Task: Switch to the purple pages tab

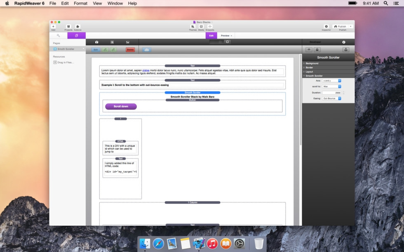Action: [x=77, y=35]
